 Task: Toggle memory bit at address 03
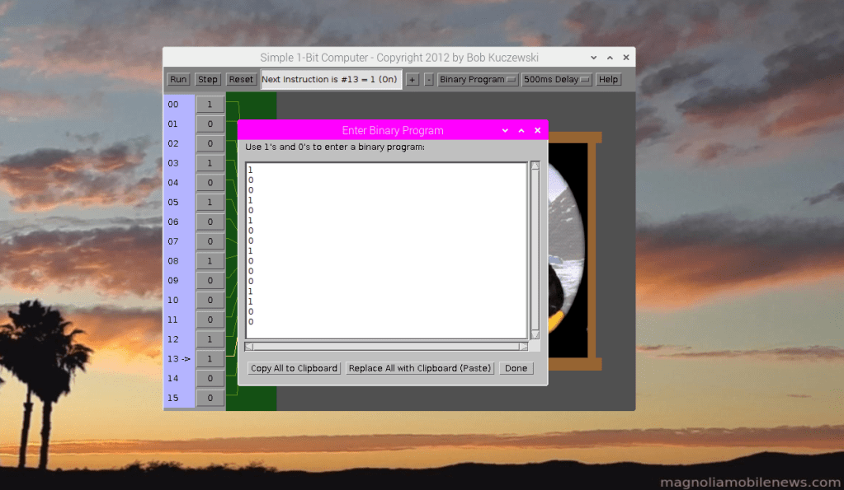(210, 163)
